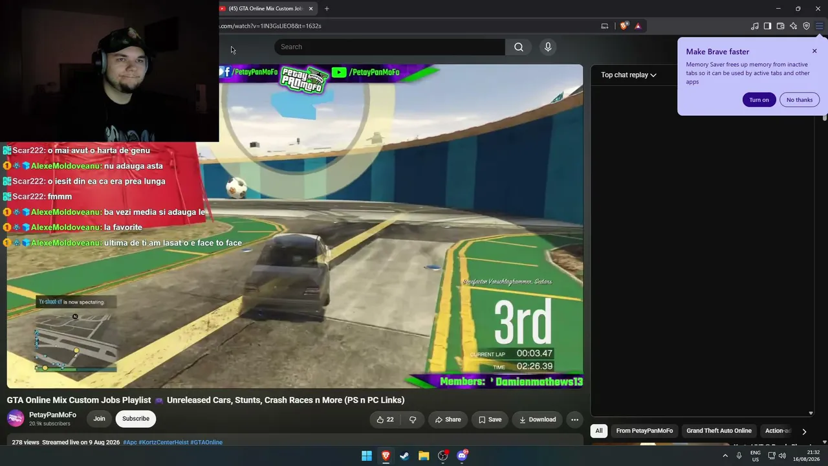Open the media control music note icon

click(755, 26)
